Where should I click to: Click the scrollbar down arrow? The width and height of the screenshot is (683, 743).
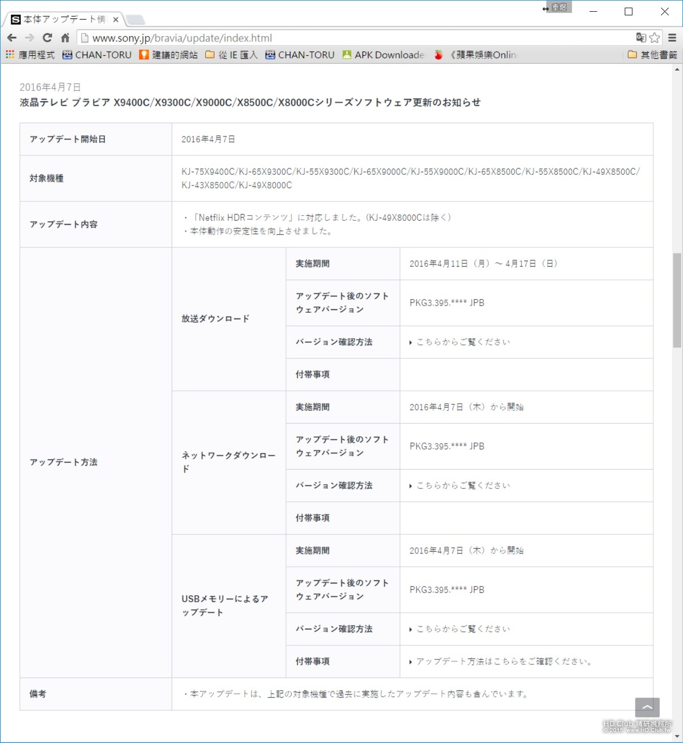[x=677, y=736]
